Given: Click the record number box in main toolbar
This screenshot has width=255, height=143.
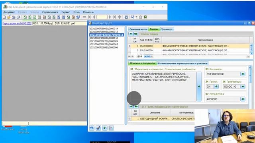Looking at the screenshot, I should pos(102,17).
